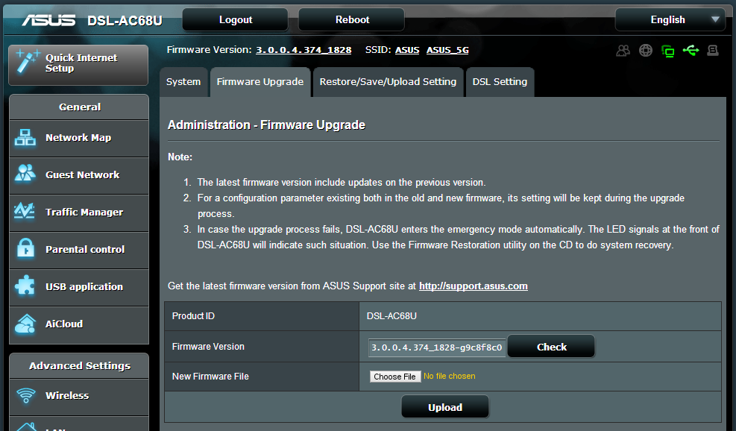The image size is (736, 431).
Task: Launch Quick Internet Setup
Action: [x=78, y=66]
